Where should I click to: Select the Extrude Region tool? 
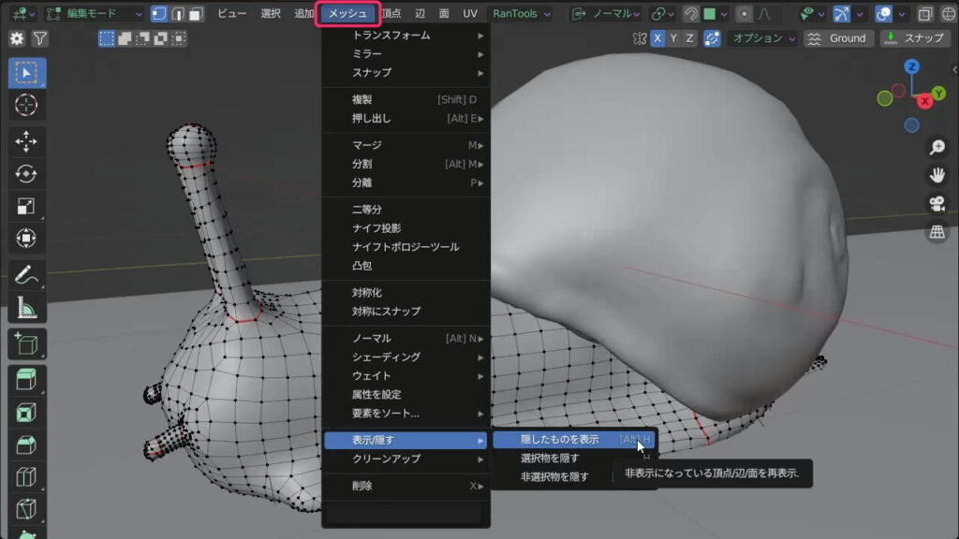coord(26,380)
